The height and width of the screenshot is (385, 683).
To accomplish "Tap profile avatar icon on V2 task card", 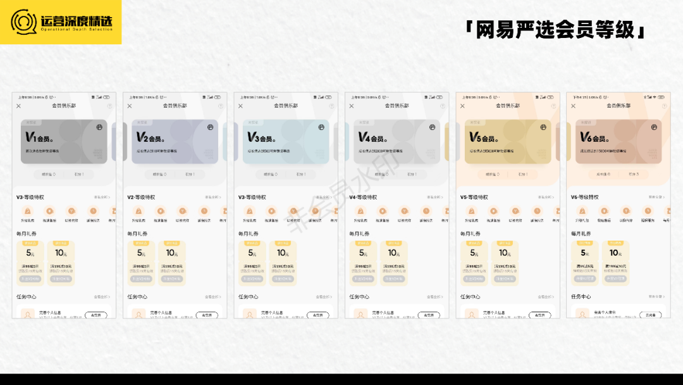I will pyautogui.click(x=139, y=314).
